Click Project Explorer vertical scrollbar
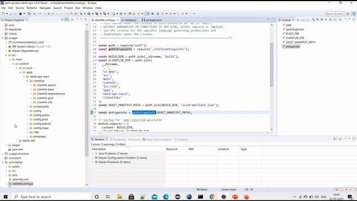The height and width of the screenshot is (201, 357). pyautogui.click(x=87, y=93)
